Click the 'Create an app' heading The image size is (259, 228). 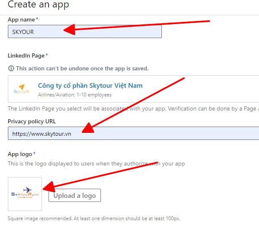[x=38, y=4]
